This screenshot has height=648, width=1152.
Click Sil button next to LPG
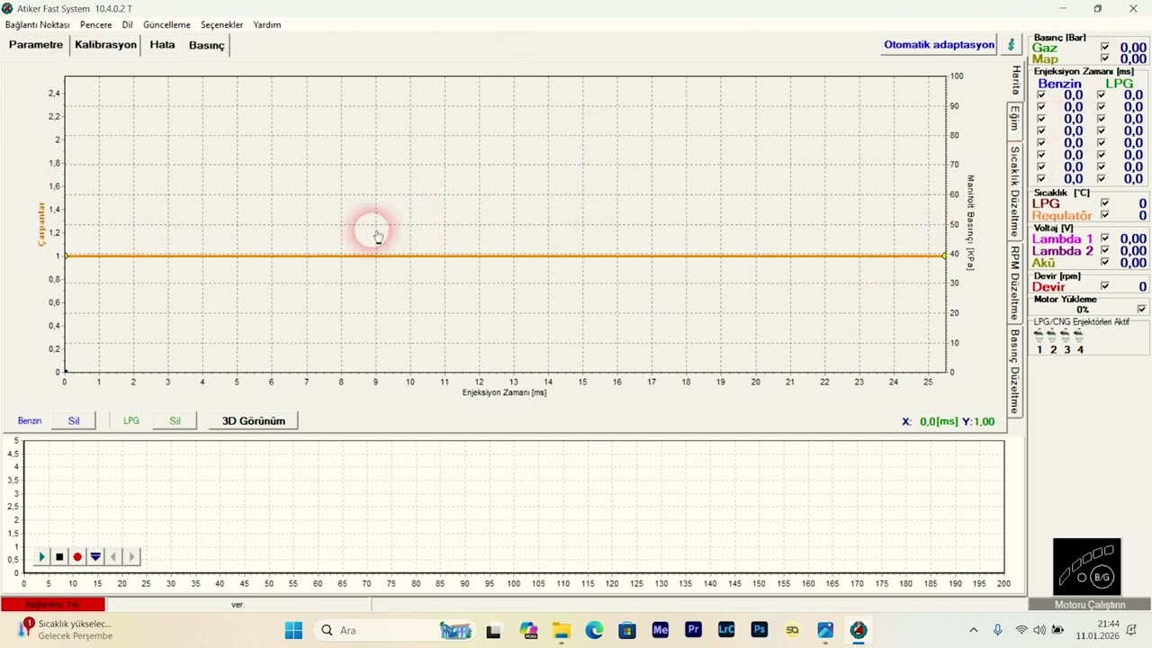pos(175,421)
